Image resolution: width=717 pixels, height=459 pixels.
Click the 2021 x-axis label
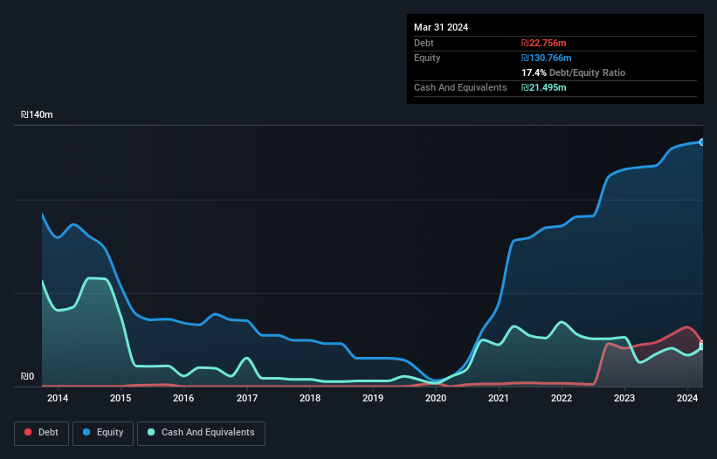click(x=499, y=398)
